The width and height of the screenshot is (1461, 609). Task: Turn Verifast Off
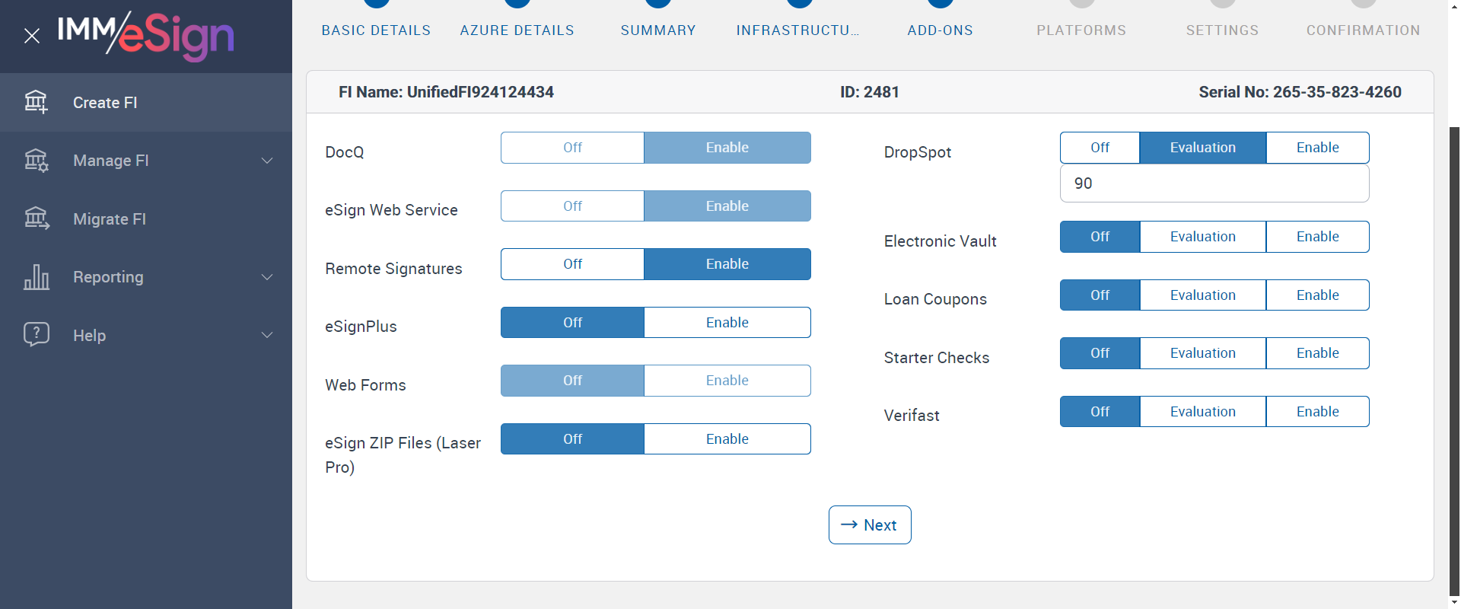pyautogui.click(x=1100, y=411)
